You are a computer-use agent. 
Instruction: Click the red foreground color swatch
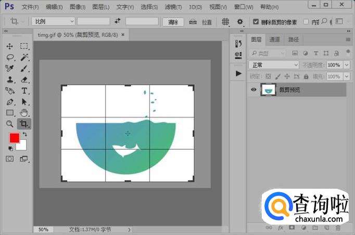pos(14,138)
